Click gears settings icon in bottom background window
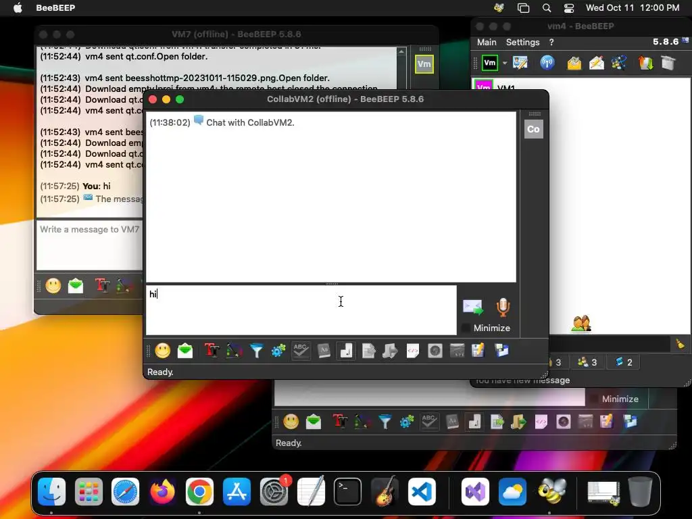Image resolution: width=692 pixels, height=519 pixels. (x=407, y=422)
